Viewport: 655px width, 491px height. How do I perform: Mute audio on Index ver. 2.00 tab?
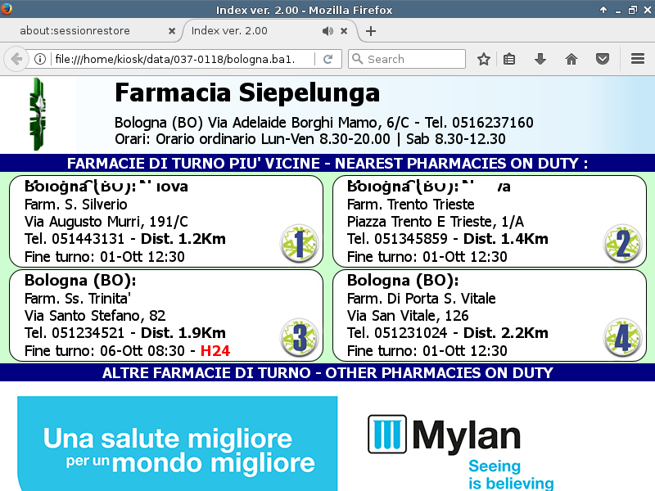click(x=327, y=31)
